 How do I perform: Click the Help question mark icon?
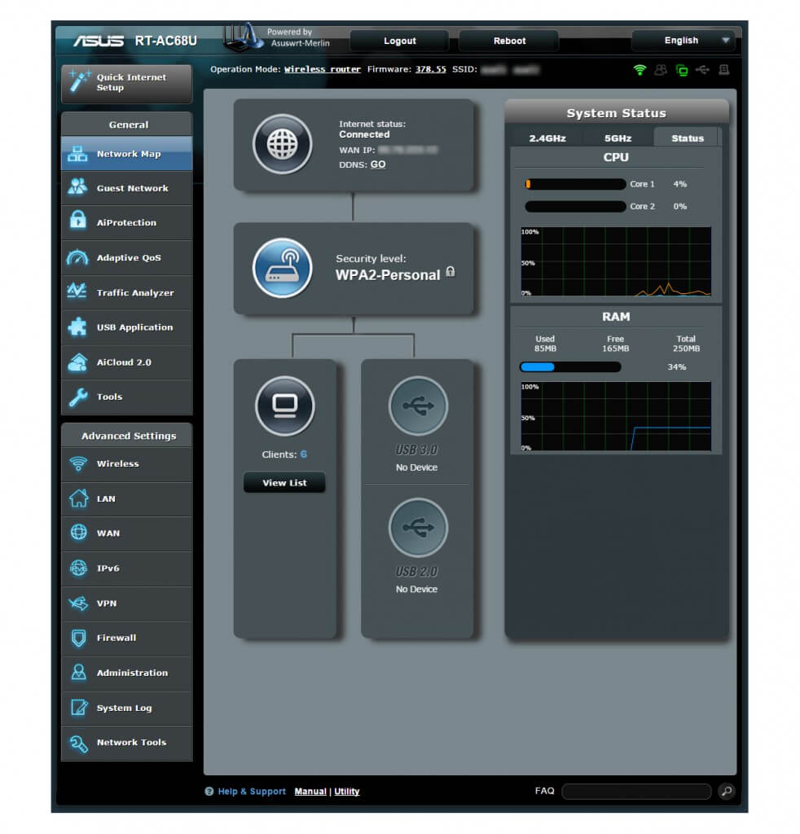click(x=209, y=792)
